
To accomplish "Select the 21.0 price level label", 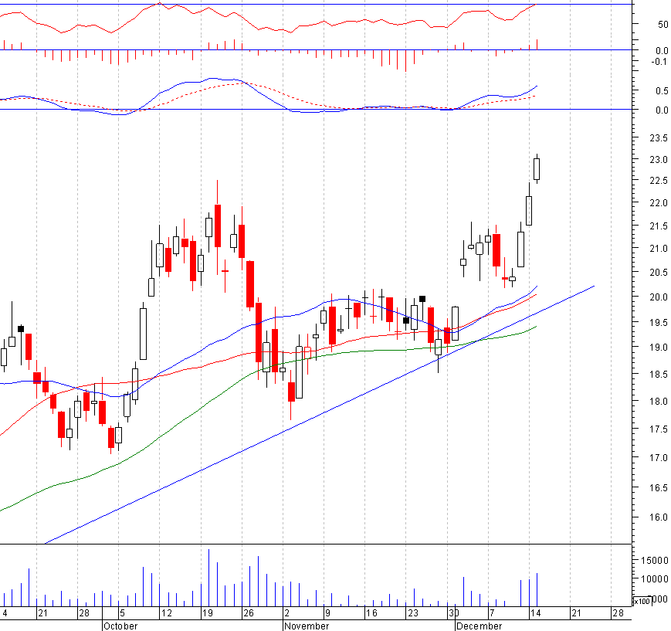I will (x=658, y=248).
